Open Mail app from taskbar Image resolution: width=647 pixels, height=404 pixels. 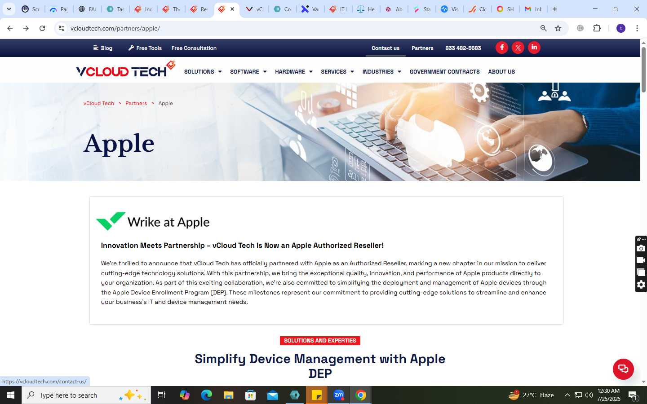273,395
